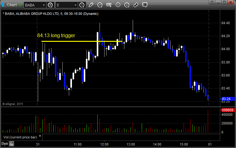Click the 11:00 time axis label
Image resolution: width=236 pixels, height=148 pixels.
coord(78,144)
